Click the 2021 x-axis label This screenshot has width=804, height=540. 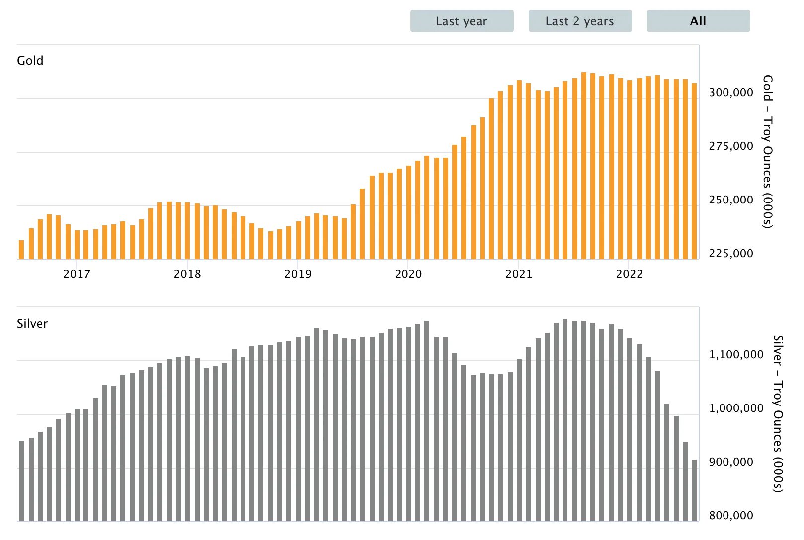[x=519, y=274]
